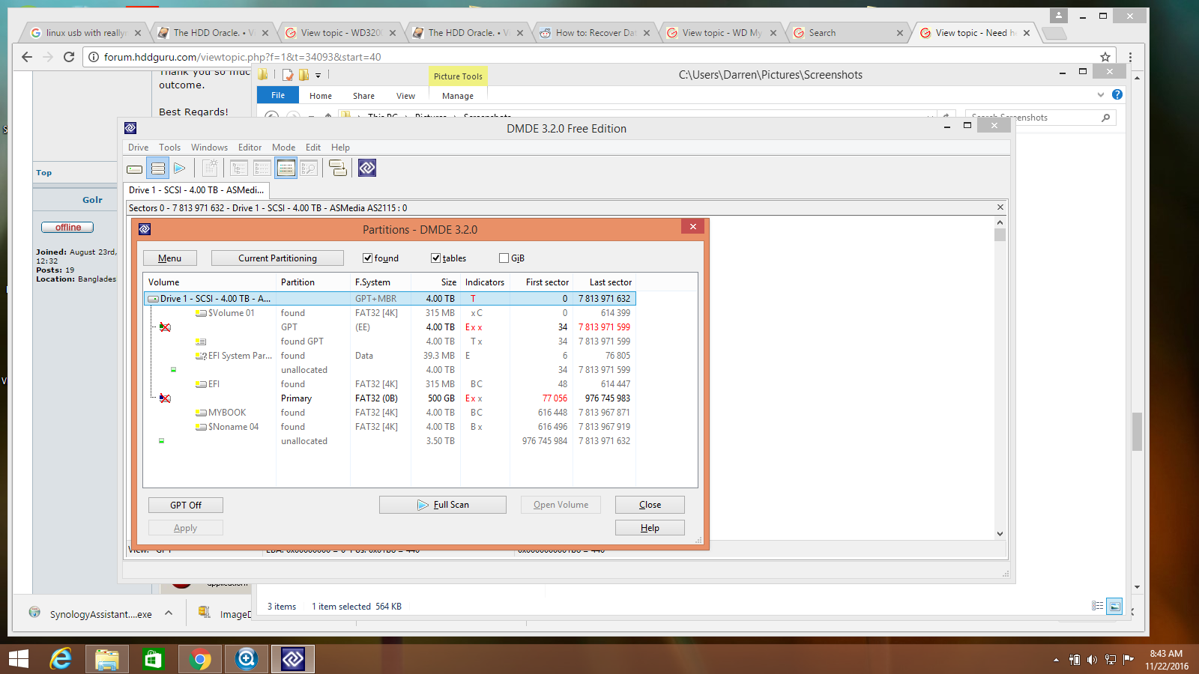Uncheck the tables checkbox
Image resolution: width=1199 pixels, height=674 pixels.
pos(436,258)
